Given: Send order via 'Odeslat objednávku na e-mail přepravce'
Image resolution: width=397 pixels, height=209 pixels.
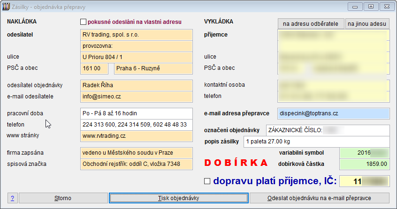Looking at the screenshot, I should [320, 198].
